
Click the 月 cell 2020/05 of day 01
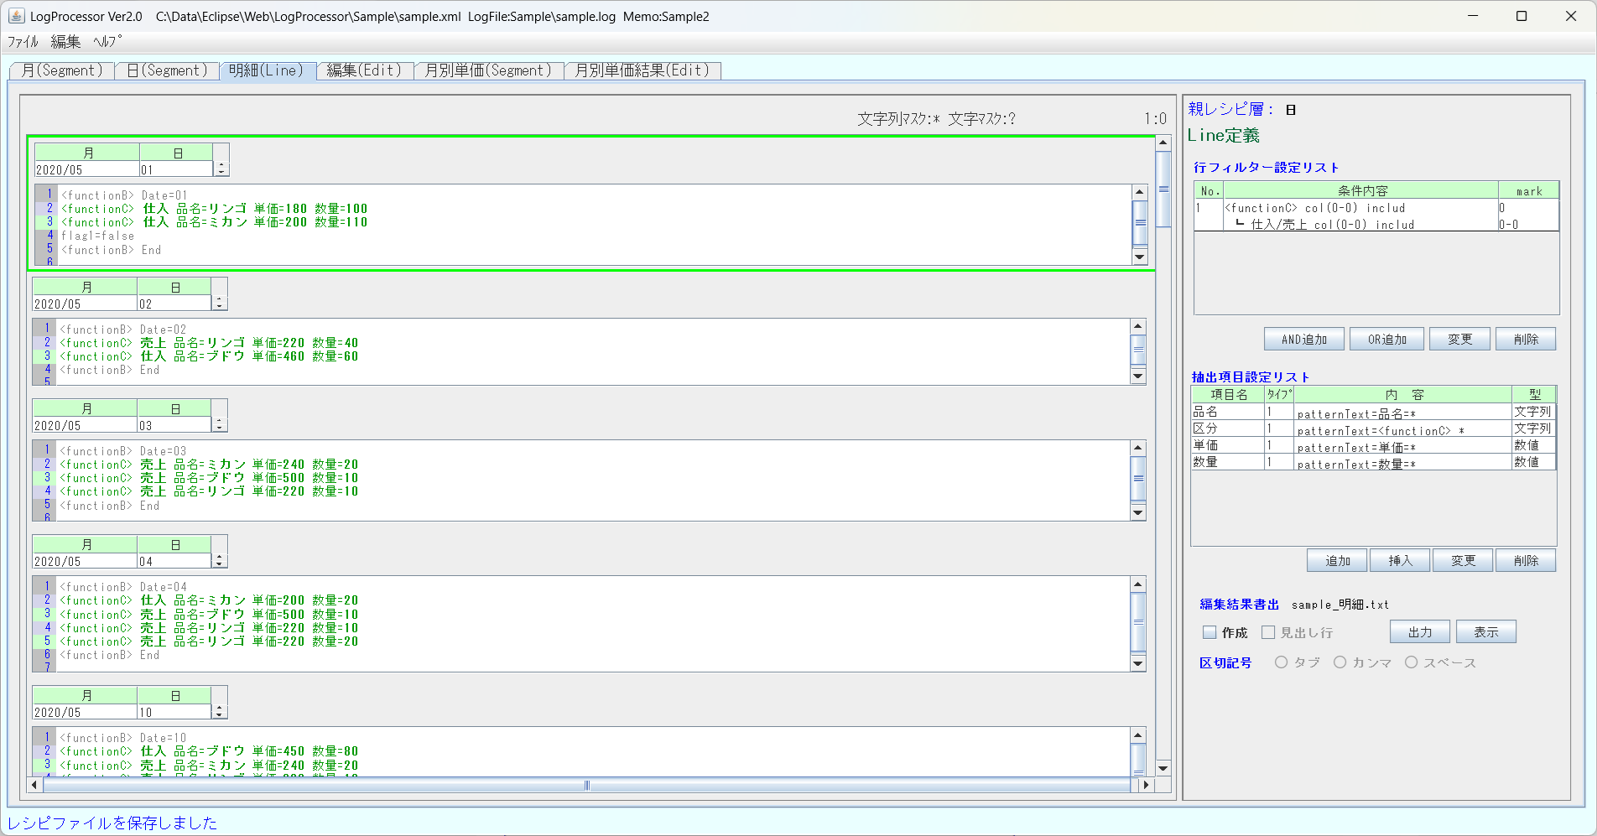pyautogui.click(x=87, y=169)
